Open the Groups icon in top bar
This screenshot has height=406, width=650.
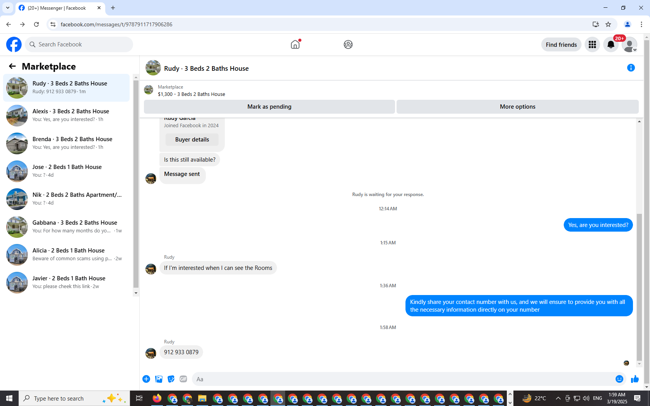pos(348,44)
